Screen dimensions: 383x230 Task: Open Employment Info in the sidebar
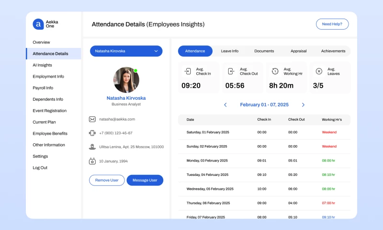coord(48,77)
